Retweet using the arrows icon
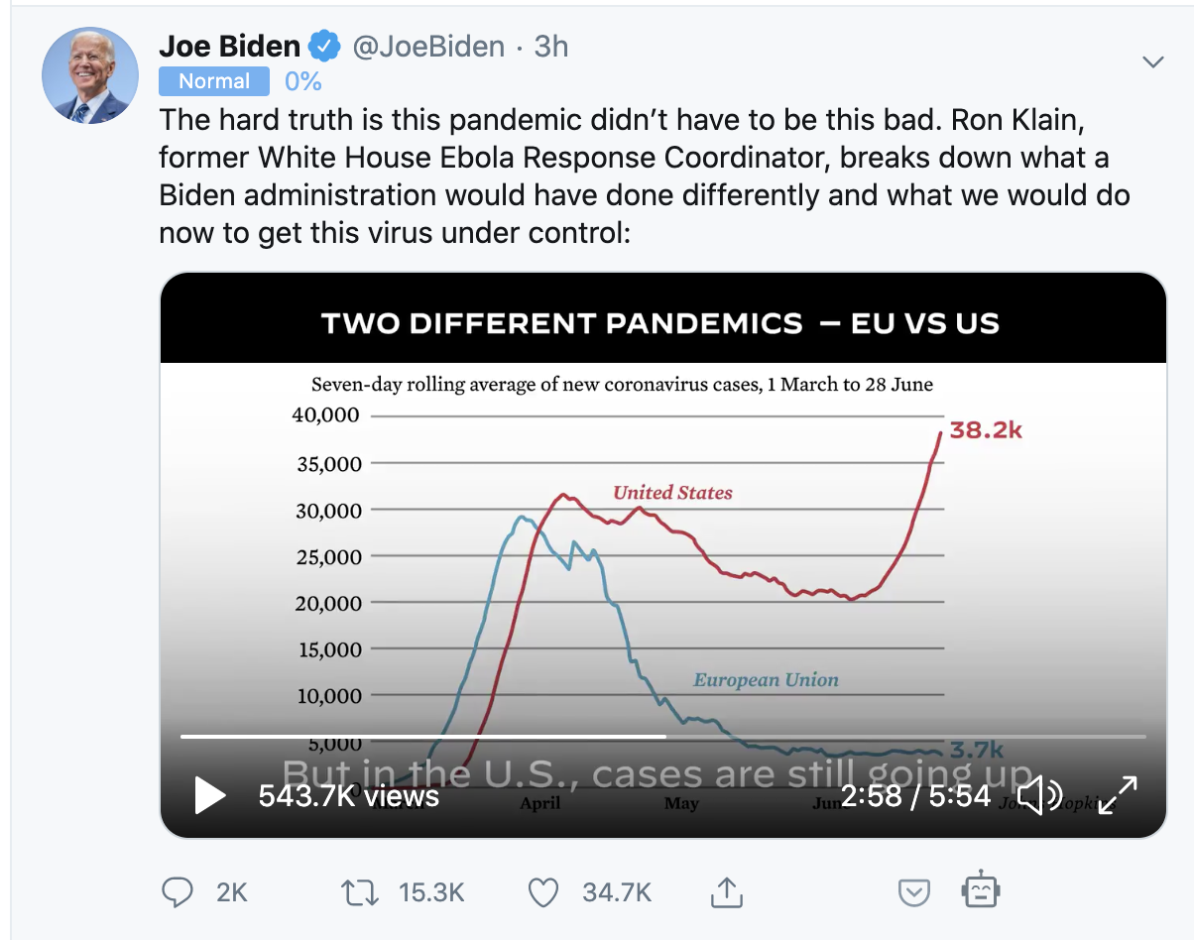 (x=359, y=892)
